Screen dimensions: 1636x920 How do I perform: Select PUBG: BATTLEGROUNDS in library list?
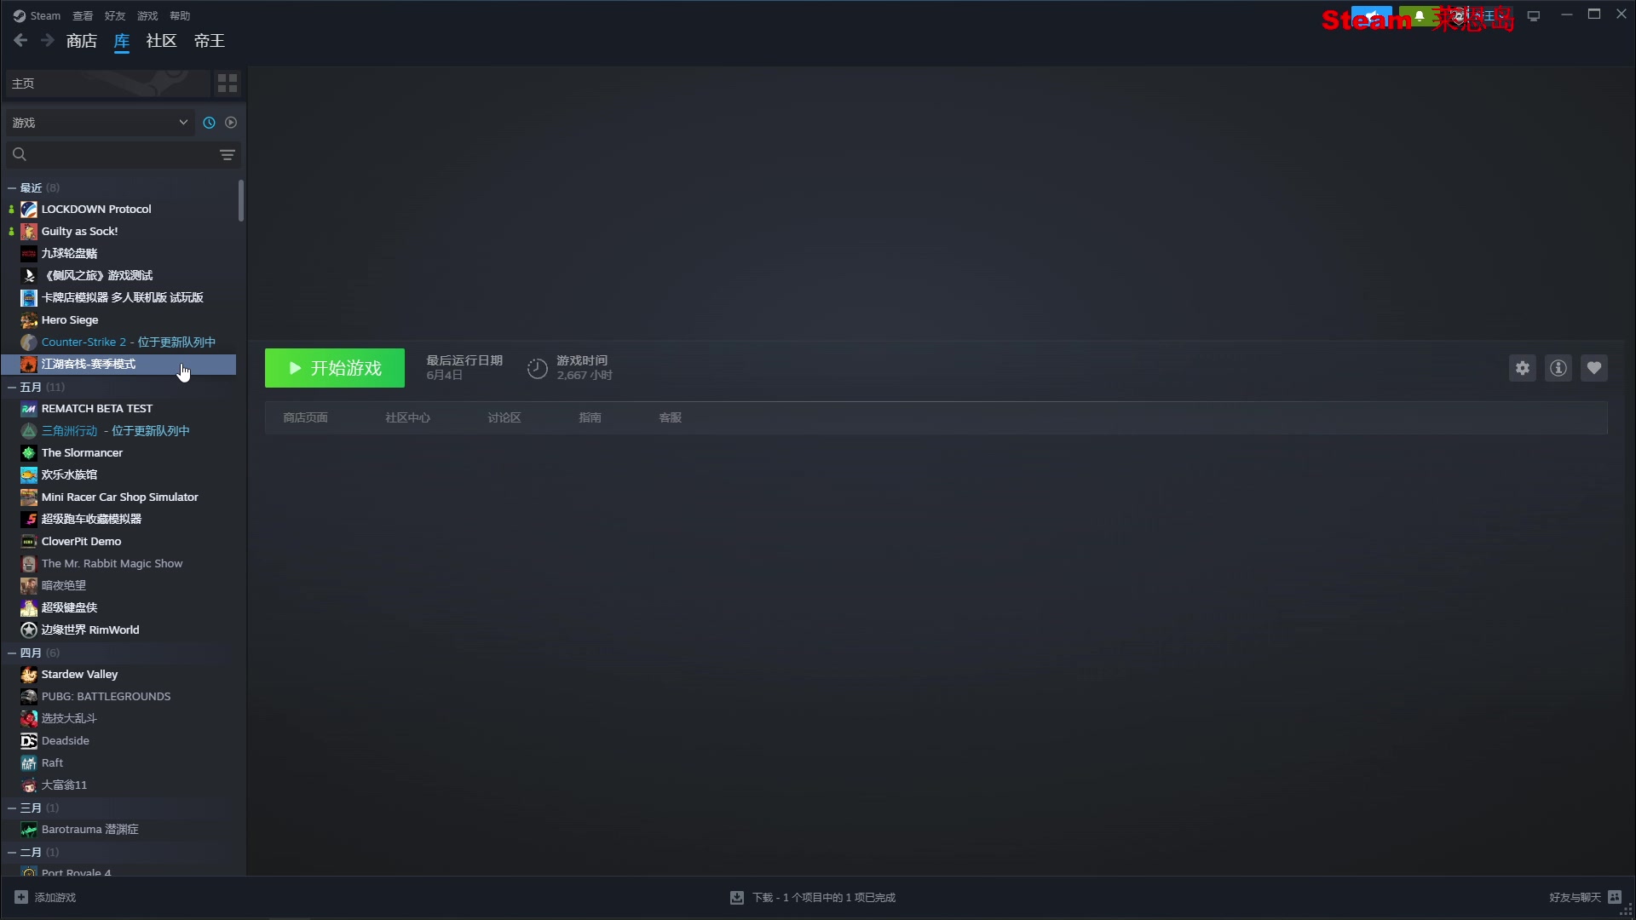pos(119,696)
